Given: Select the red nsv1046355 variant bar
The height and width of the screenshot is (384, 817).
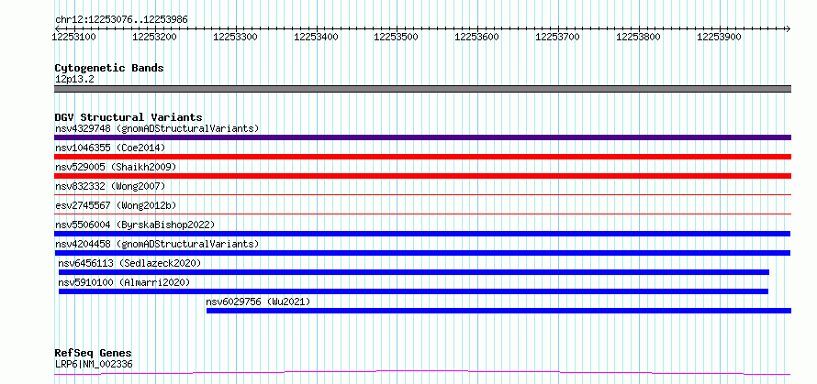Looking at the screenshot, I should pyautogui.click(x=422, y=157).
